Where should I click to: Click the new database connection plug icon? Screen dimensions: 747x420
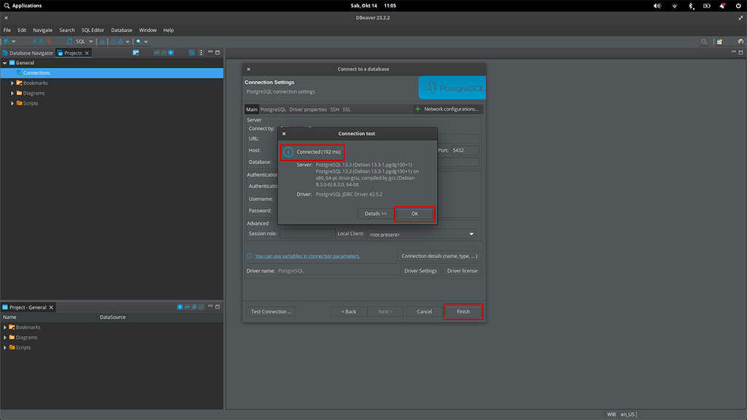tap(7, 42)
